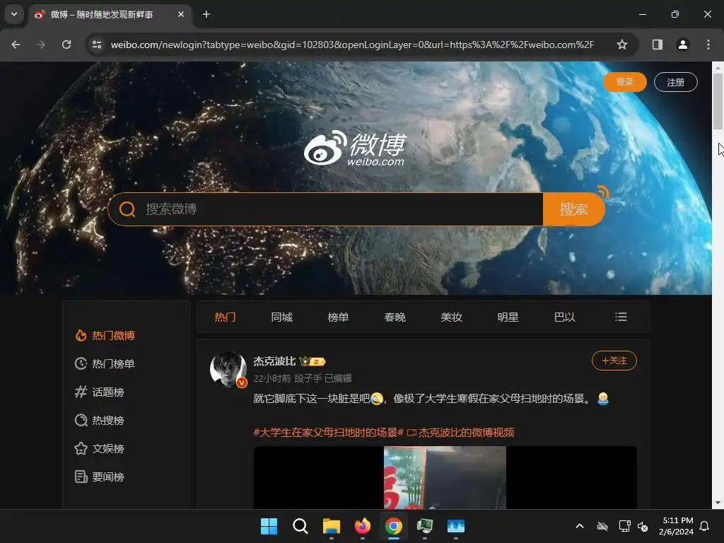Open the 热门榜单 sidebar entry
Viewport: 724px width, 543px height.
pos(105,364)
